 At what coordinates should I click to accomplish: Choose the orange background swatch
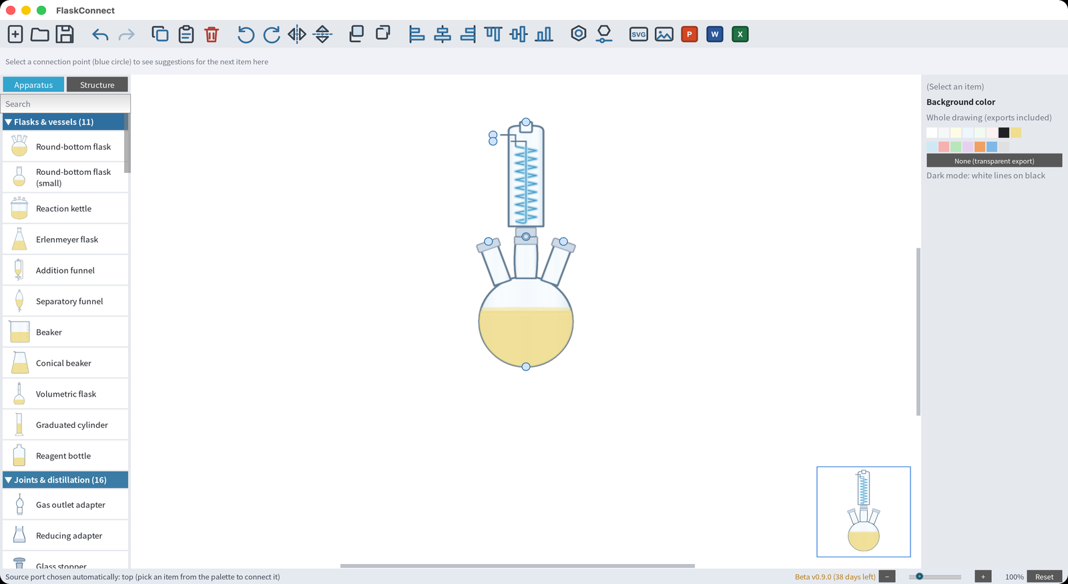click(980, 147)
